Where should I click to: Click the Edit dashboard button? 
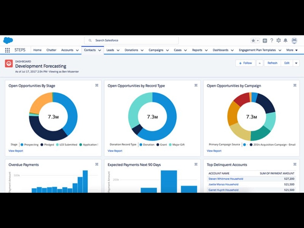287,63
